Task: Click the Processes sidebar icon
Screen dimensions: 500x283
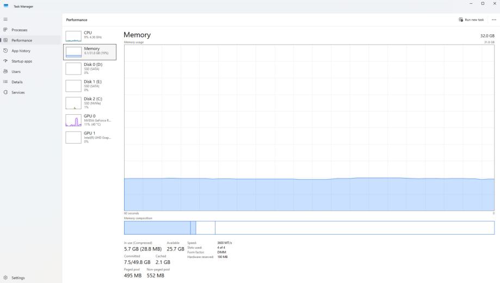Action: point(5,30)
